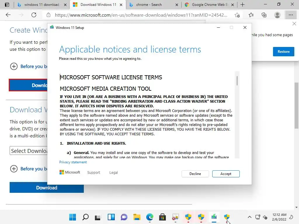
Task: Click the Windows 11 Setup title bar icon
Action: click(52, 27)
